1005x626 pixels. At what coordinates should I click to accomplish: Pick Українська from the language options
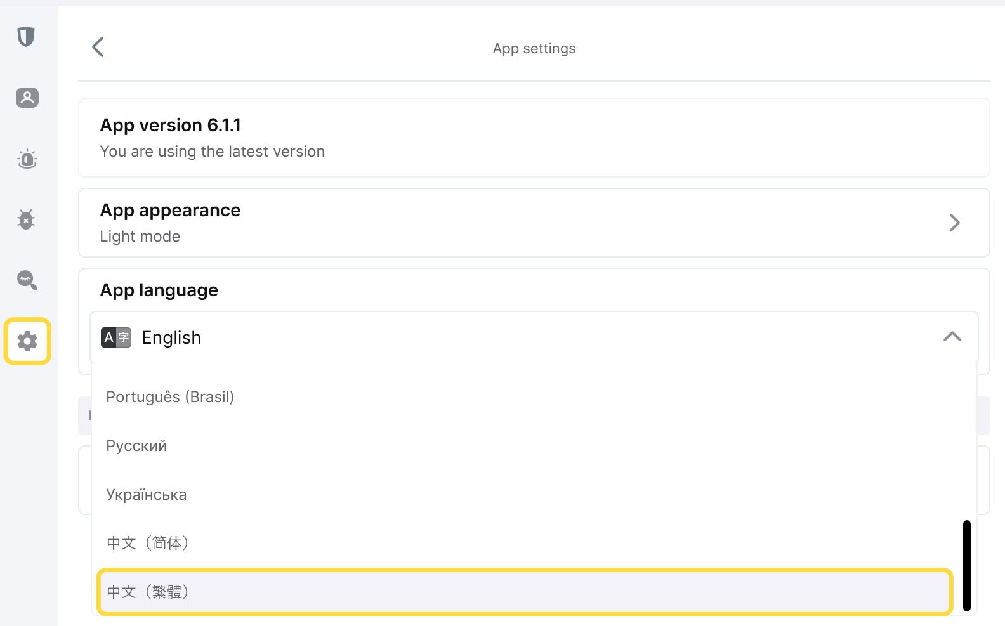(x=146, y=495)
